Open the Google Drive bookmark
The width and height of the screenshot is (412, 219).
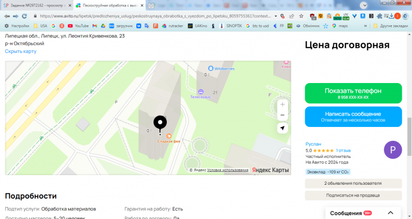[103, 26]
